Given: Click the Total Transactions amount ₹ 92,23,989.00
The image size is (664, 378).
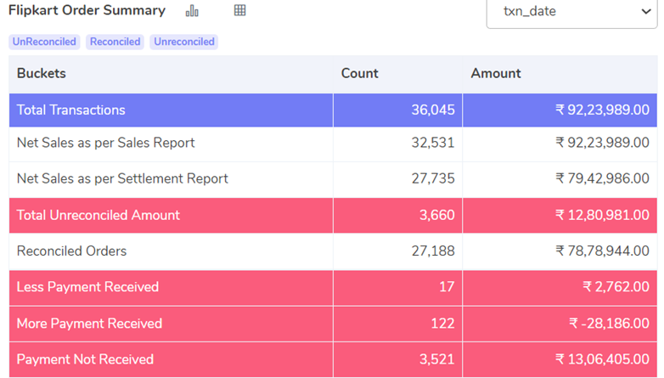Looking at the screenshot, I should pos(602,110).
